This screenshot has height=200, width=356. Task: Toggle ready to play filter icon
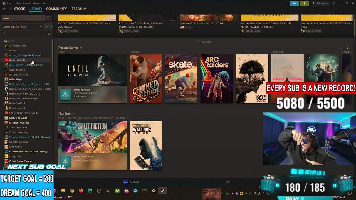click(51, 27)
